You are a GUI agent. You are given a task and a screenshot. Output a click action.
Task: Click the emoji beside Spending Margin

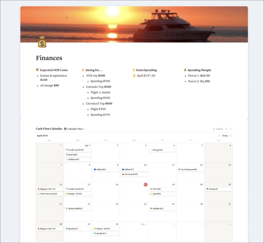pos(185,70)
